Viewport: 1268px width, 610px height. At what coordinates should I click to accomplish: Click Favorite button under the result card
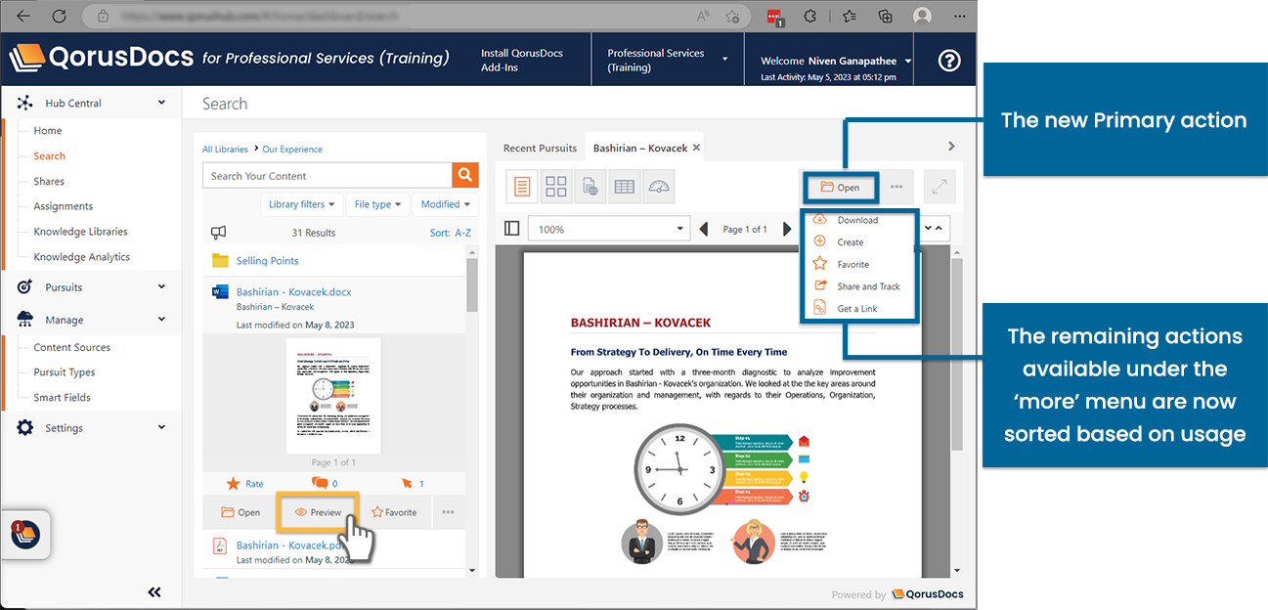394,511
